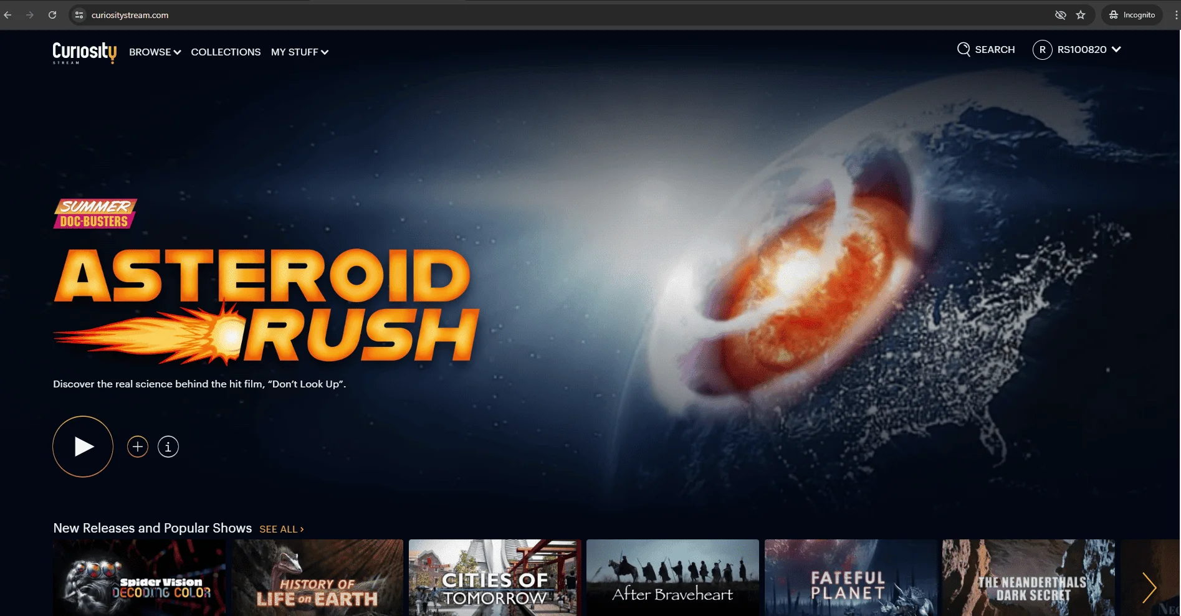Open Spider Vision Decoding Color thumbnail
Viewport: 1181px width, 616px height.
click(140, 577)
